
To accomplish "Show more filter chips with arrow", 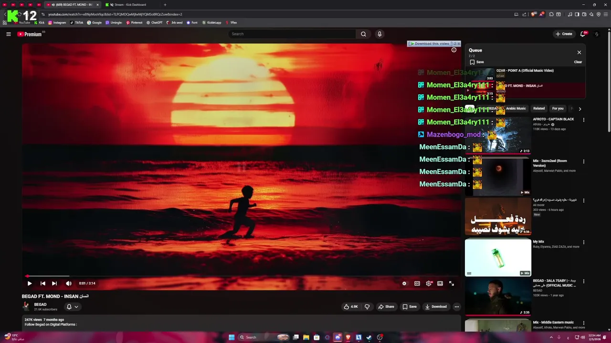I will pos(579,109).
